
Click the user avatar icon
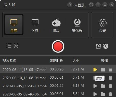pyautogui.click(x=70, y=5)
